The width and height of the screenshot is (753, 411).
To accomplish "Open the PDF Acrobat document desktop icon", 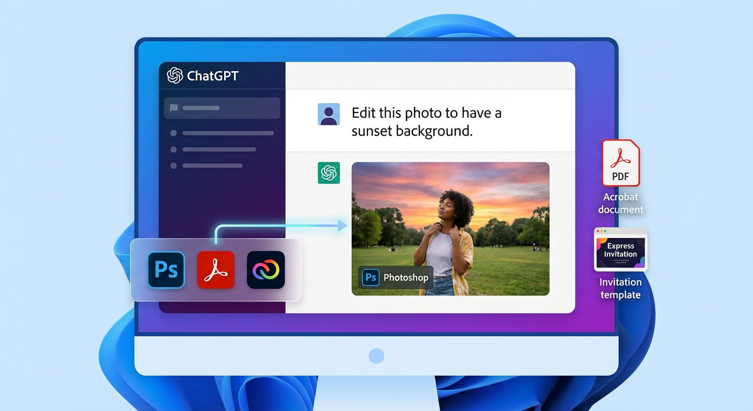I will point(620,163).
